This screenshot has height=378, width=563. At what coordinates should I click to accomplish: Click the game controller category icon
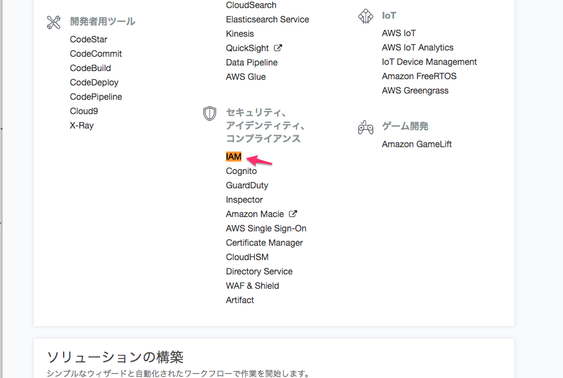(x=366, y=127)
